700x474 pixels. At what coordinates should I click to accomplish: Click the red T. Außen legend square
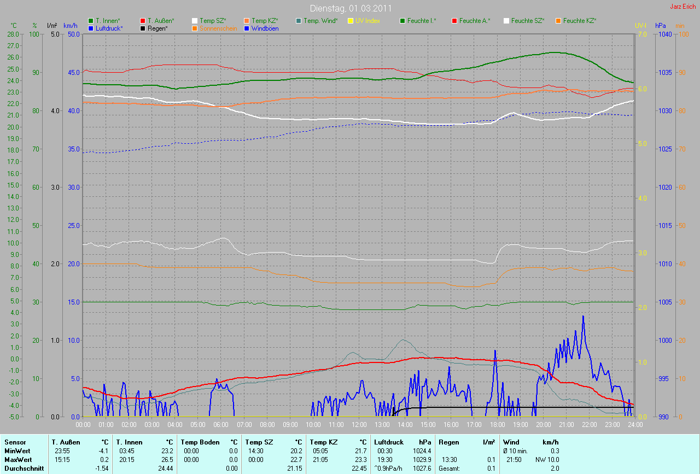tap(143, 21)
